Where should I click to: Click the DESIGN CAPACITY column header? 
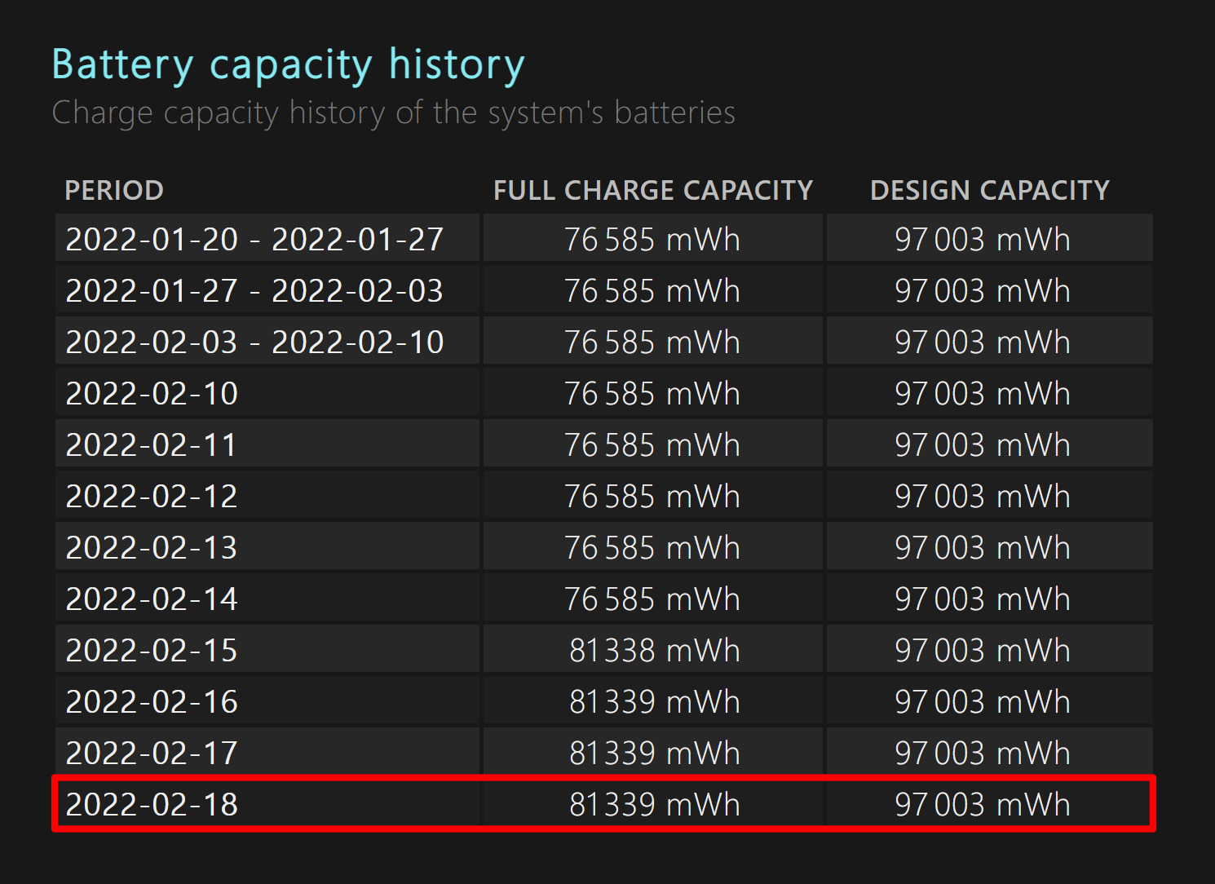coord(990,190)
